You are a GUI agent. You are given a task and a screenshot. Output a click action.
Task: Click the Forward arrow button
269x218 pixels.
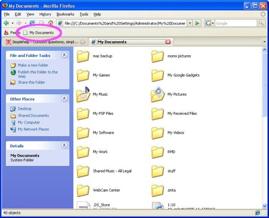[19, 23]
